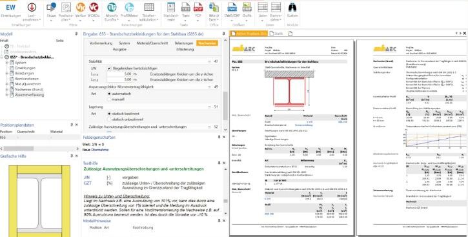The height and width of the screenshot is (237, 468).
Task: Switch to the Material/Querschnitt tab
Action: click(152, 43)
